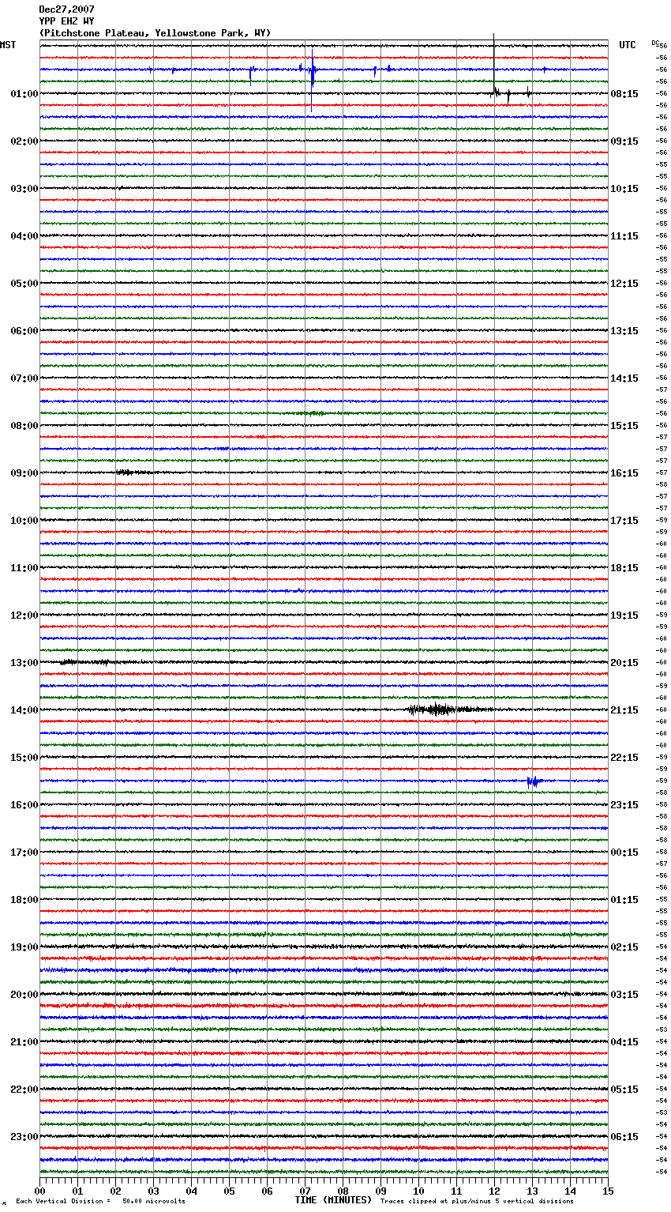The width and height of the screenshot is (671, 1212).
Task: Click the blue event near minute 13
Action: (534, 781)
